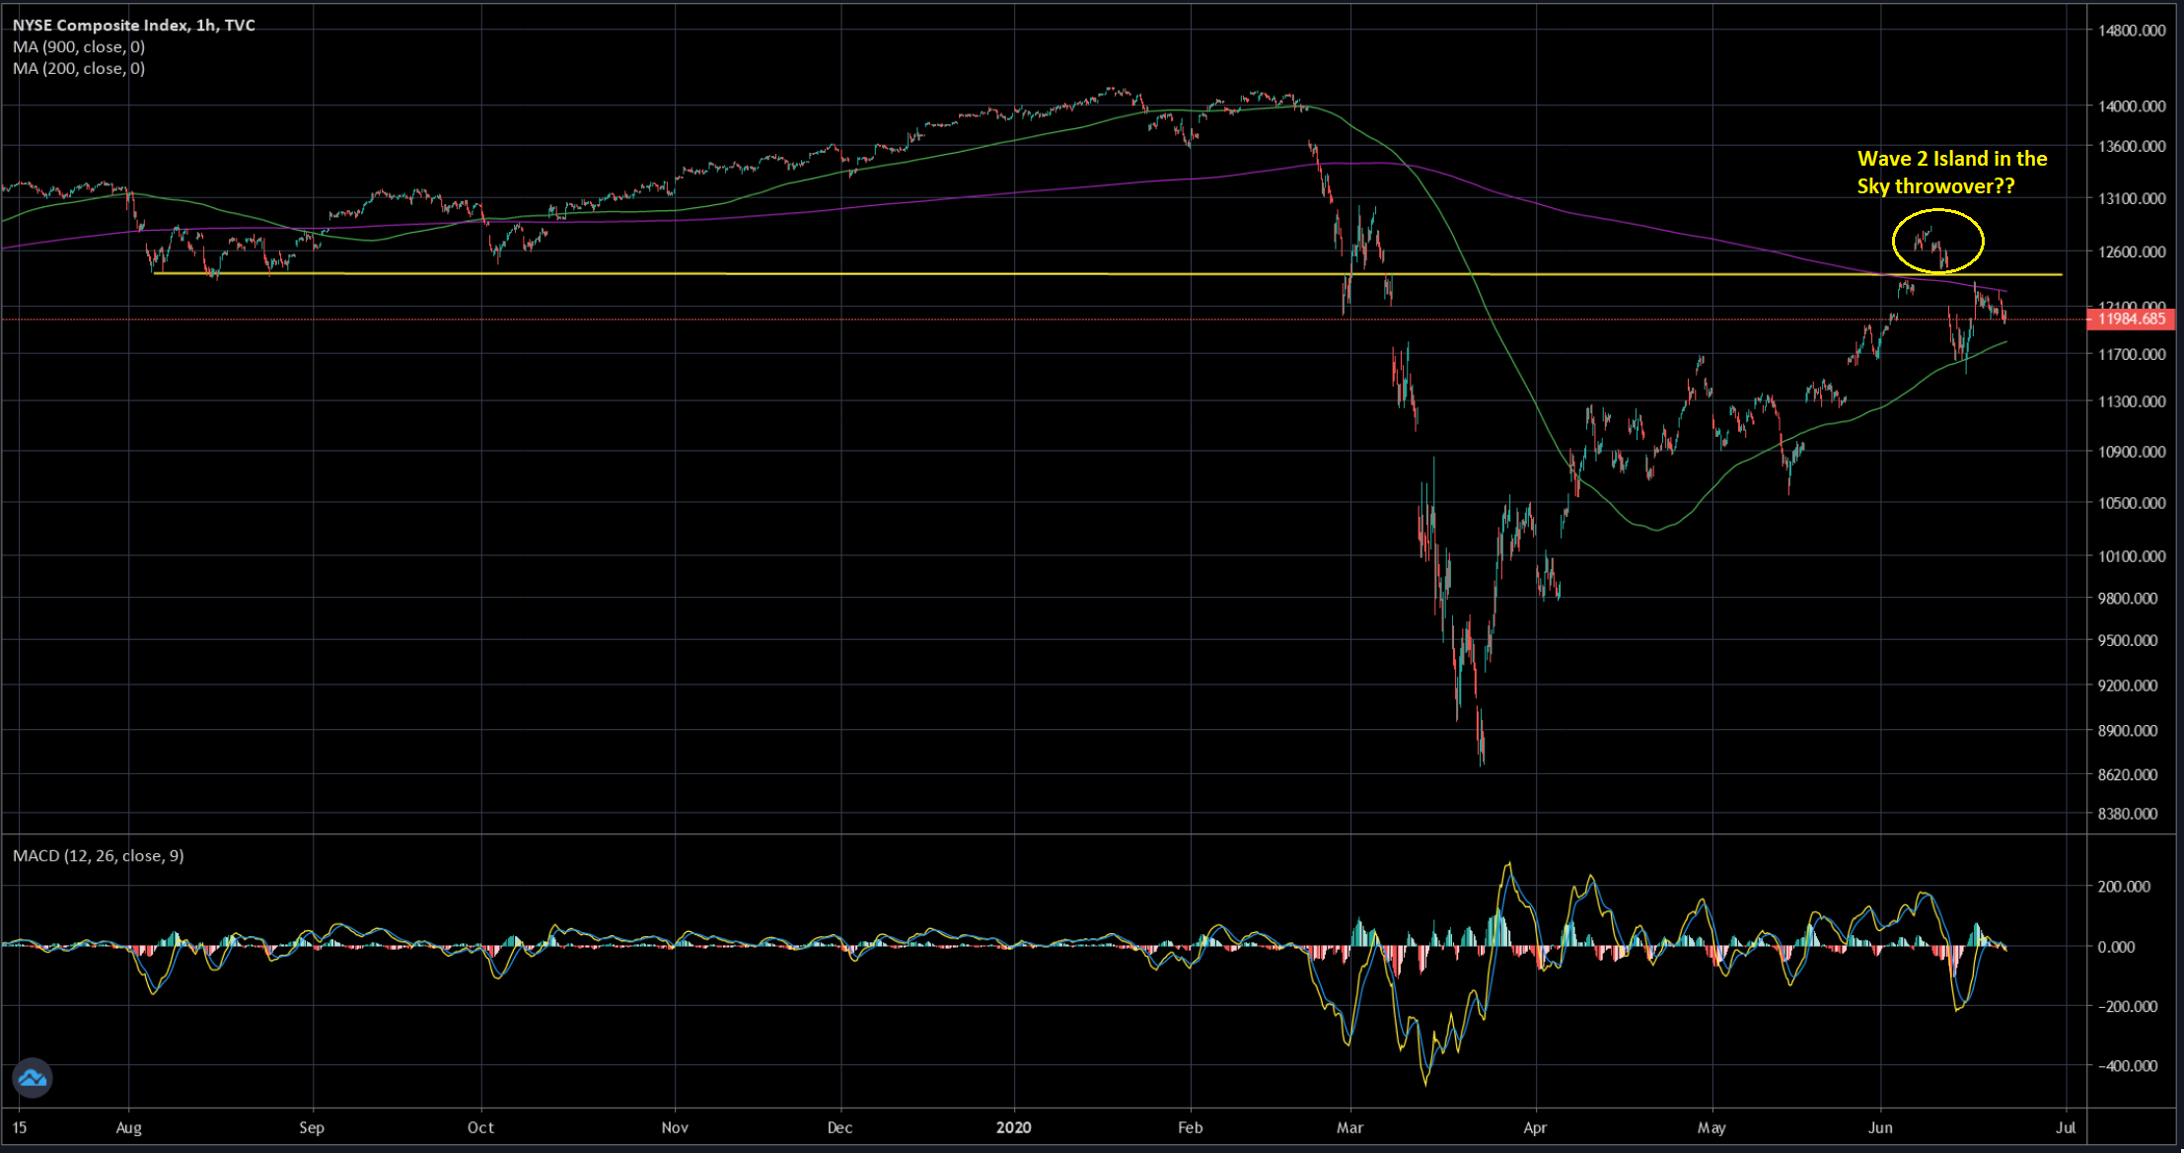This screenshot has height=1153, width=2184.
Task: Click the 8900.000 price axis label
Action: [x=2128, y=731]
